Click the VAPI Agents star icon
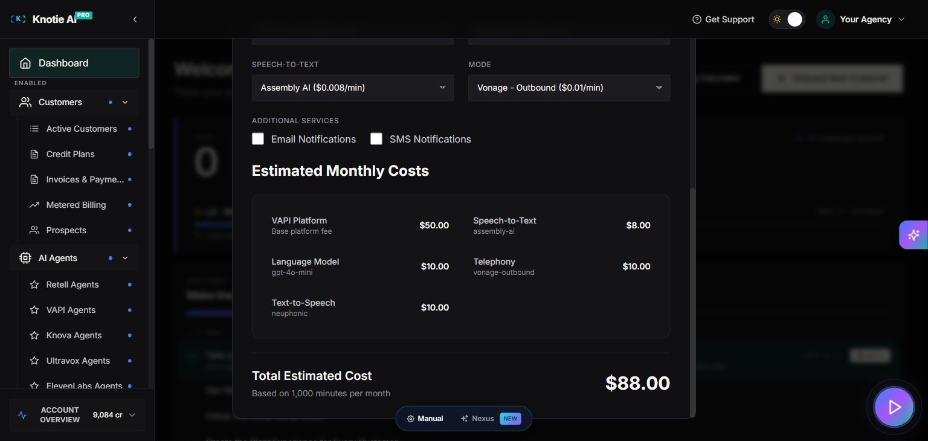 point(34,310)
